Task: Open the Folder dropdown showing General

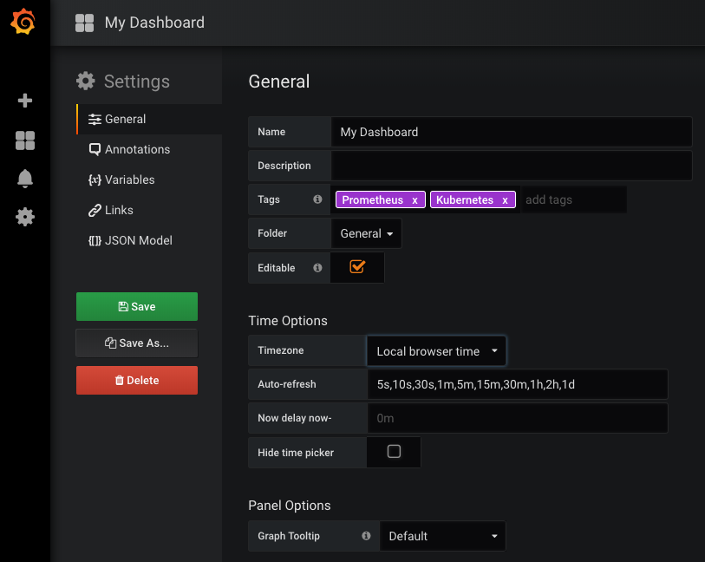Action: click(365, 233)
